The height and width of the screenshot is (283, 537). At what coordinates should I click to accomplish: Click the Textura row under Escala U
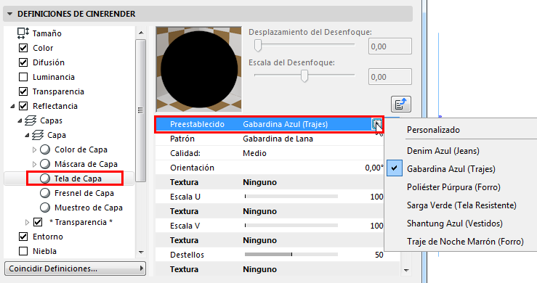[270, 211]
